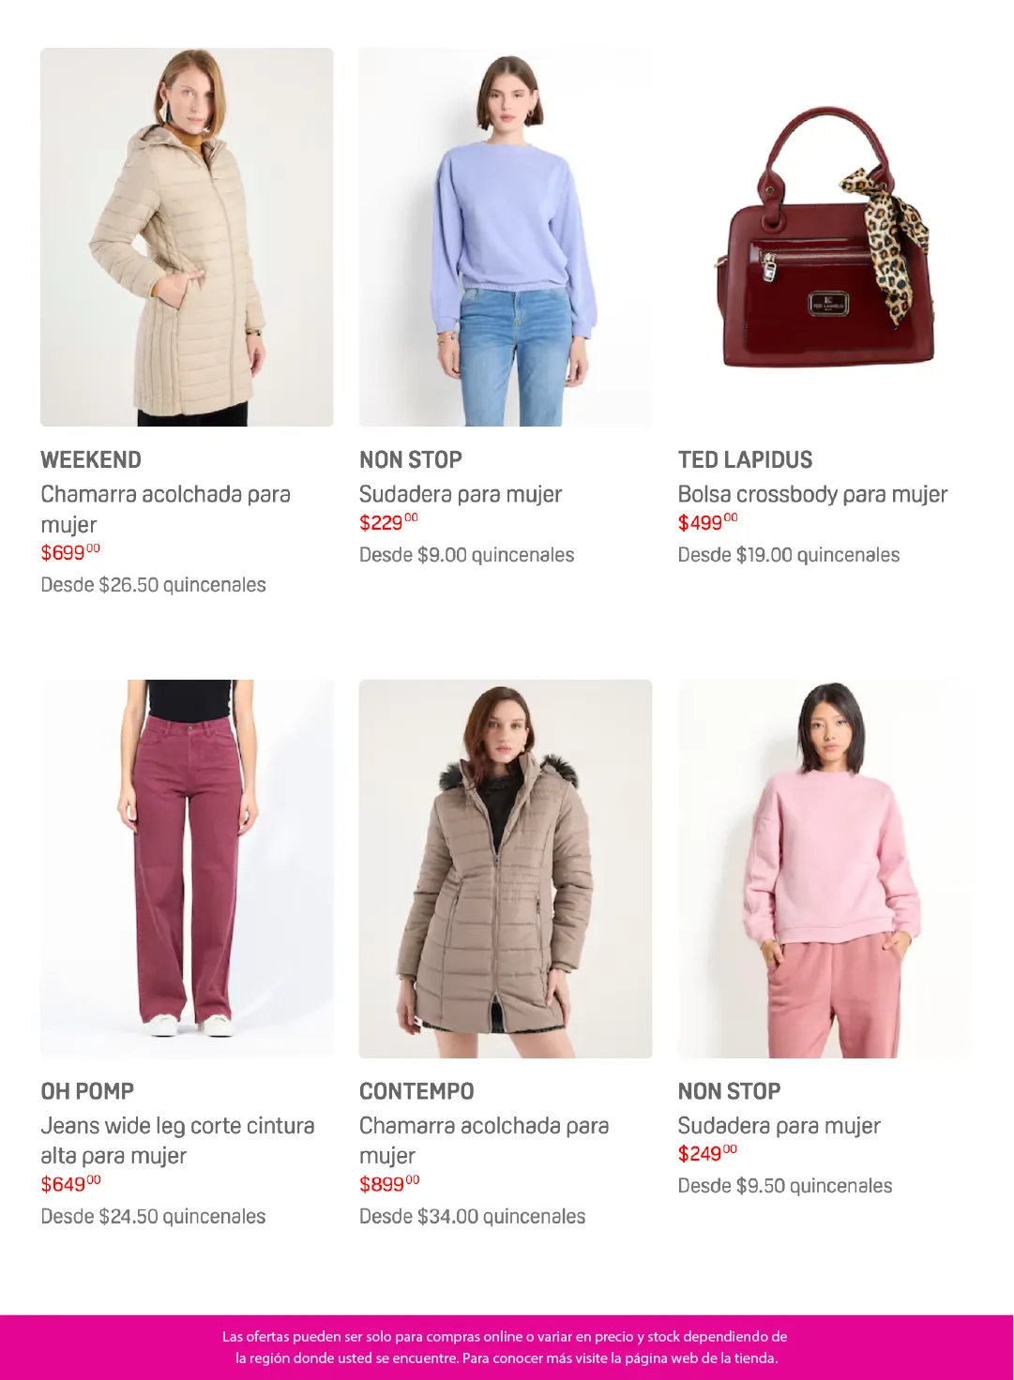Click 'Desde $9.50 quincenales' payment text
Image resolution: width=1014 pixels, height=1380 pixels.
(x=785, y=1186)
